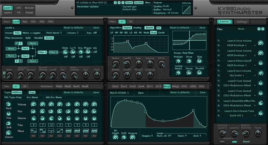268x145 pixels.
Task: Select the fourth Wave waveform thumbnail
Action: coord(60,131)
